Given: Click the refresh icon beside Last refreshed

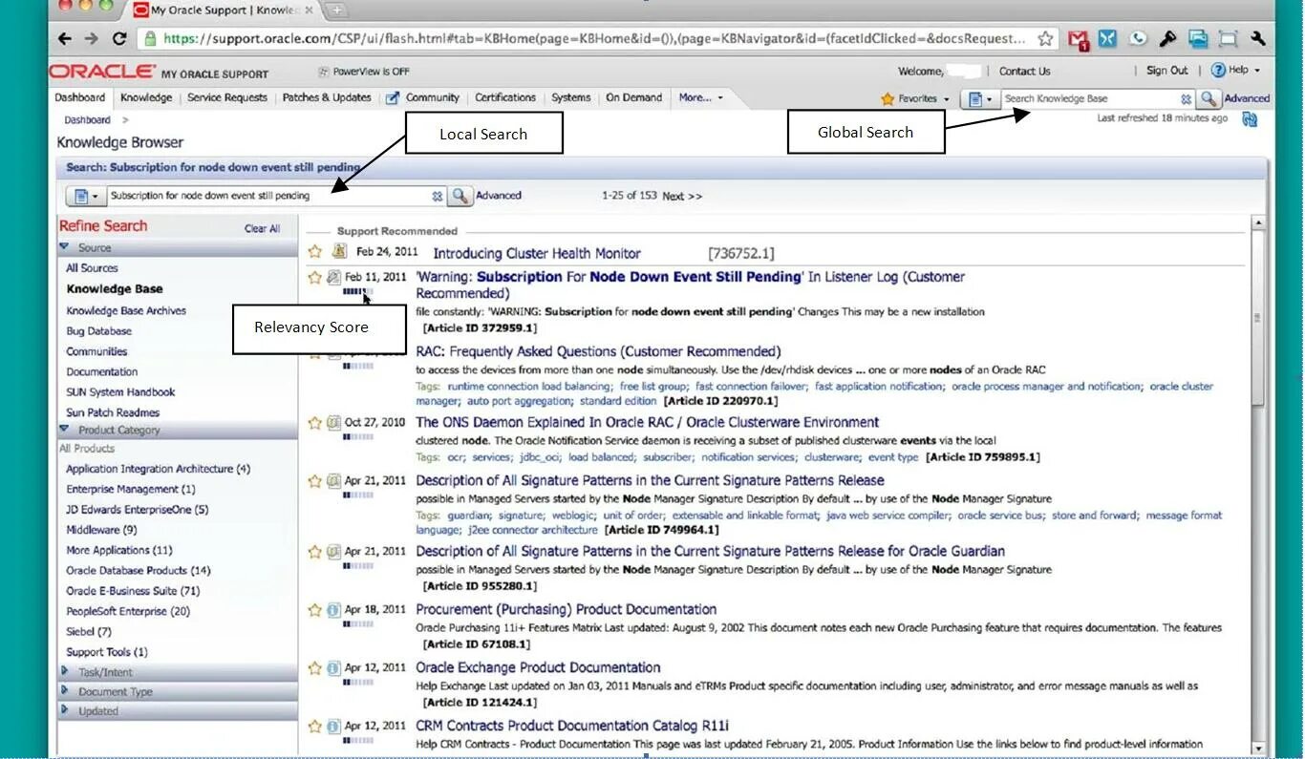Looking at the screenshot, I should click(1249, 119).
